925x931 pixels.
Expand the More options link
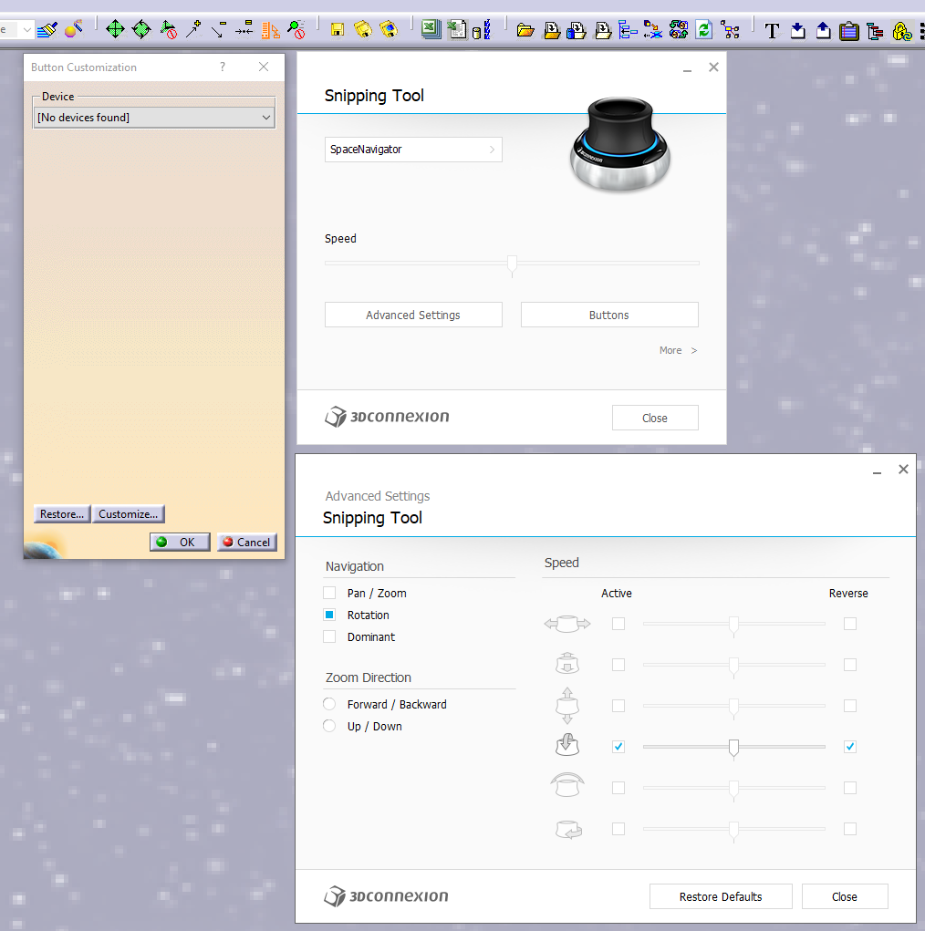click(x=678, y=350)
